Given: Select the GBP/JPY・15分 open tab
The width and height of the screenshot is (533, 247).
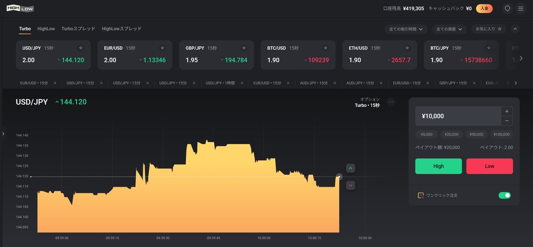Looking at the screenshot, I should pyautogui.click(x=453, y=83).
